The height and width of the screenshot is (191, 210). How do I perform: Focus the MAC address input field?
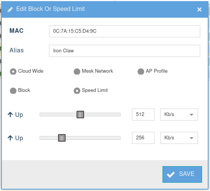click(x=124, y=31)
